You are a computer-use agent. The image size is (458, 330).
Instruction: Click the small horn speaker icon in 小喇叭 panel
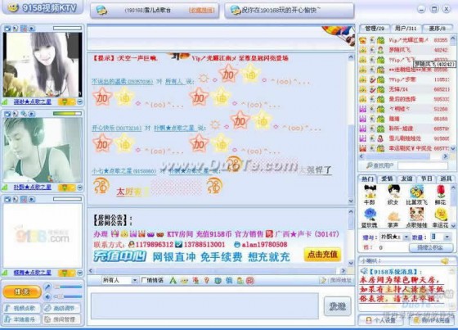pos(444,260)
